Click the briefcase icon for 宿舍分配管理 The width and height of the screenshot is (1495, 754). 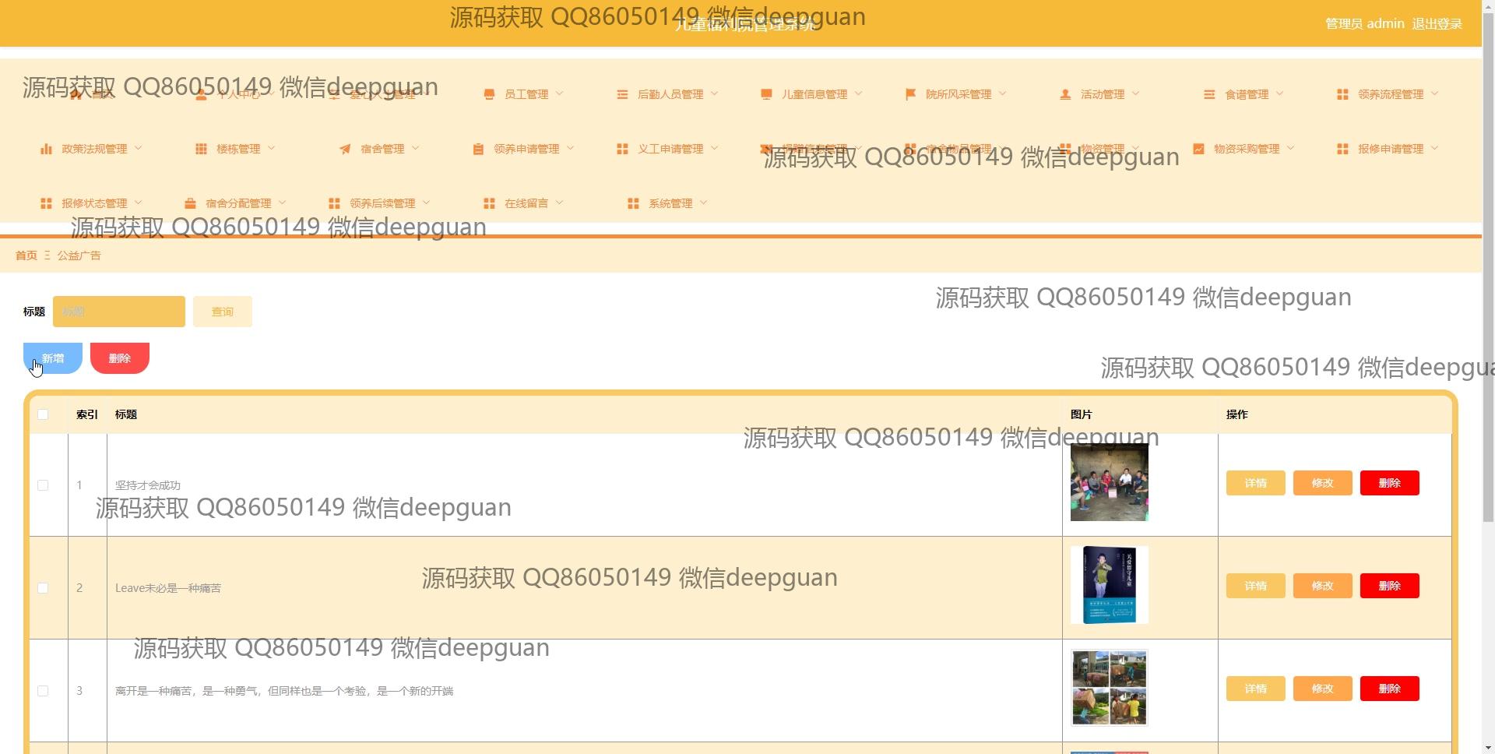[x=190, y=203]
